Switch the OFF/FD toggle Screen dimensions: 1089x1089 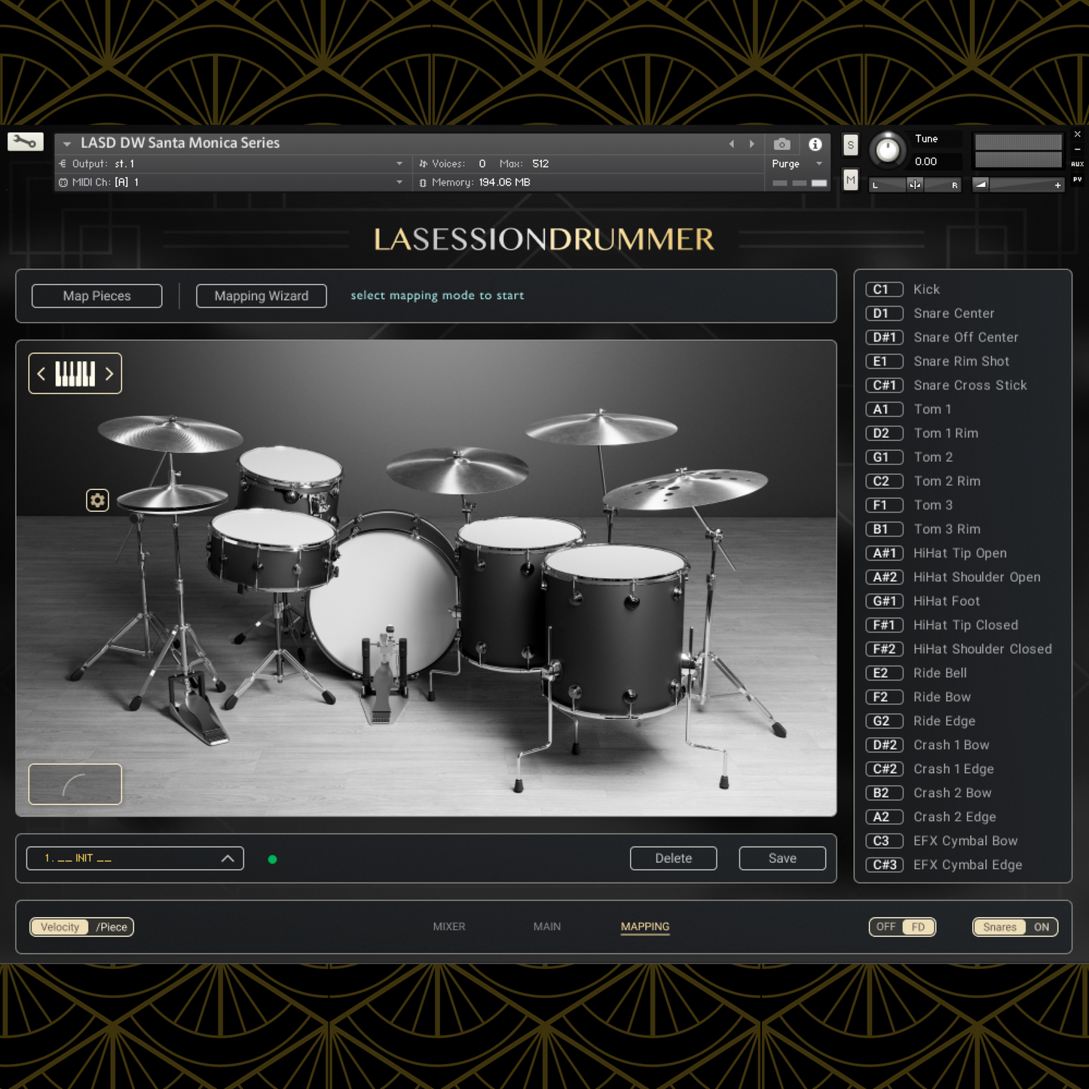point(902,927)
